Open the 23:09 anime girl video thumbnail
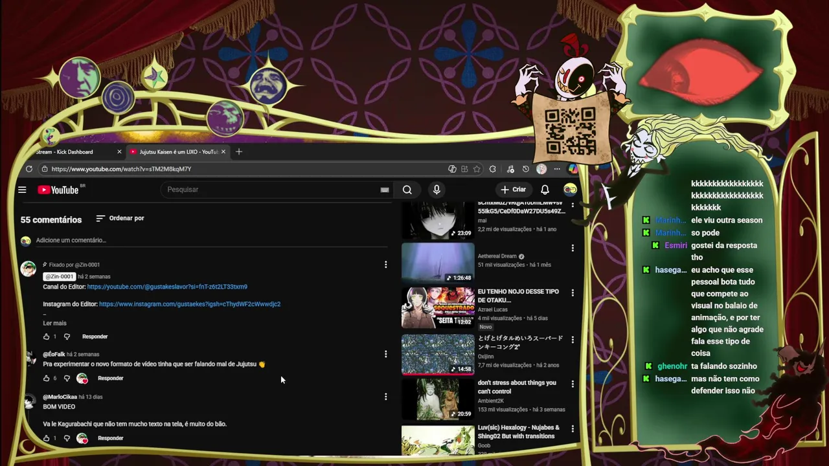 (x=438, y=220)
